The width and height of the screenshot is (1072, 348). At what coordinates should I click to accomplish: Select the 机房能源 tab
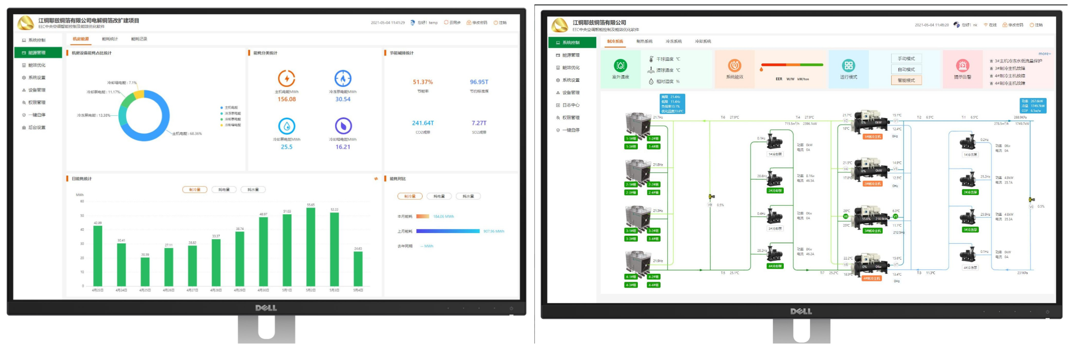pyautogui.click(x=81, y=39)
